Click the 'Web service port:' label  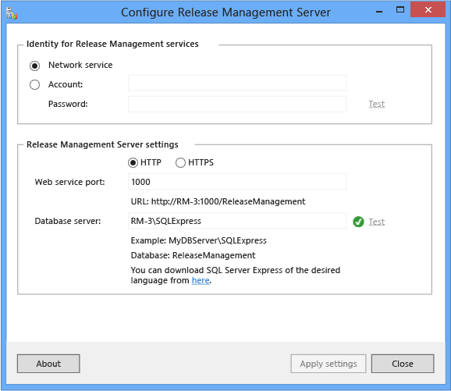[70, 182]
